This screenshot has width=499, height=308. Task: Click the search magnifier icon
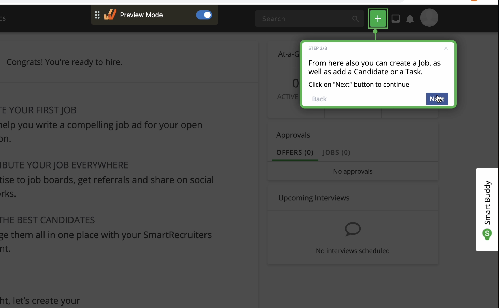[355, 19]
